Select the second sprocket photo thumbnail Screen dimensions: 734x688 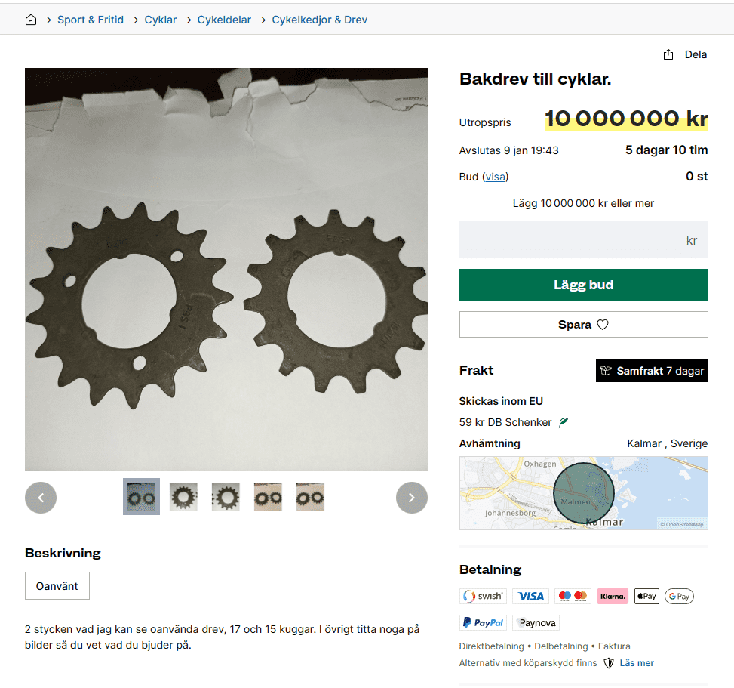coord(183,497)
